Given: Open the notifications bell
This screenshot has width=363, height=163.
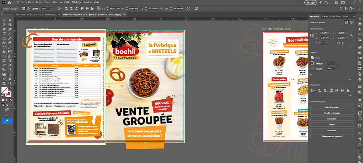Looking at the screenshot, I should 321,3.
